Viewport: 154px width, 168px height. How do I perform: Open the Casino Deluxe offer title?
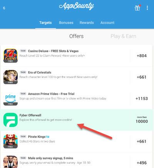(53, 51)
